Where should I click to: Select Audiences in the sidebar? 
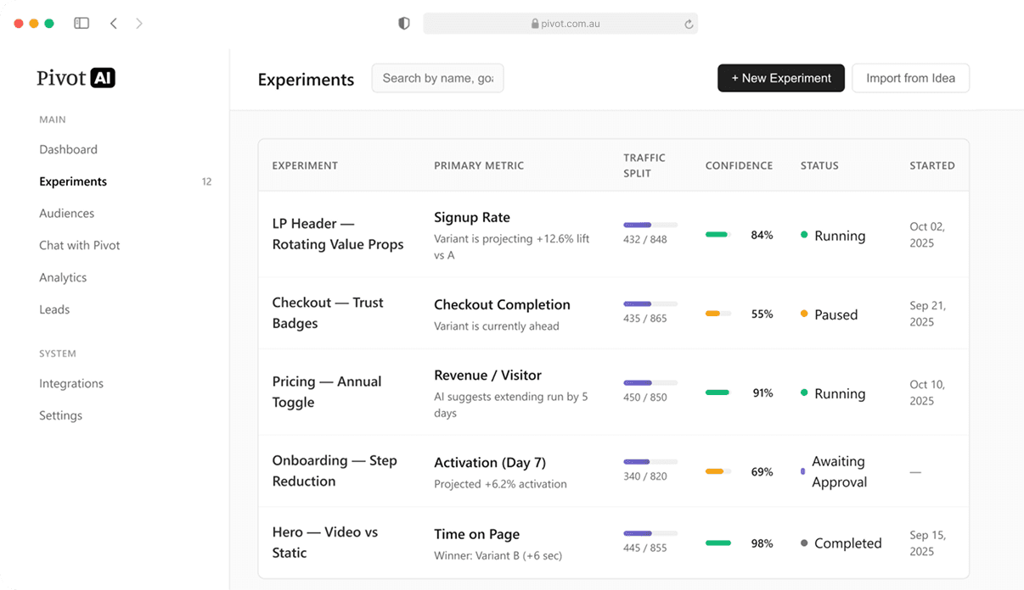tap(66, 214)
